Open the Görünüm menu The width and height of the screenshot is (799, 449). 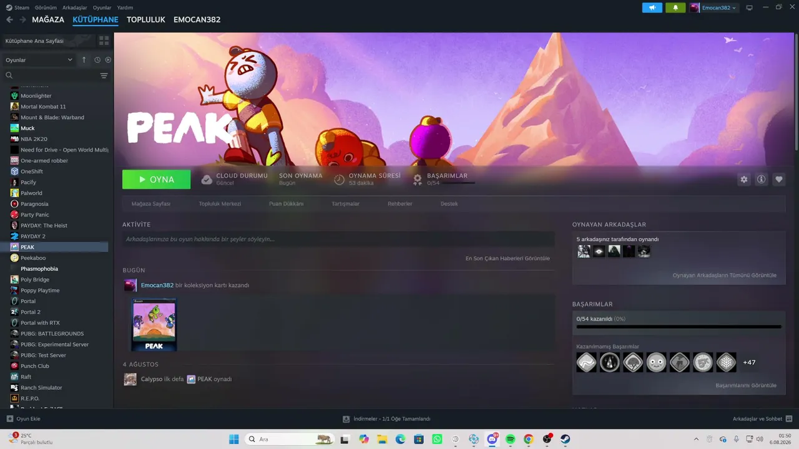(x=46, y=7)
